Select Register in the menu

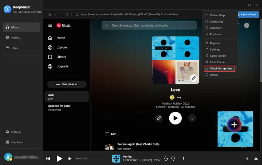point(220,43)
